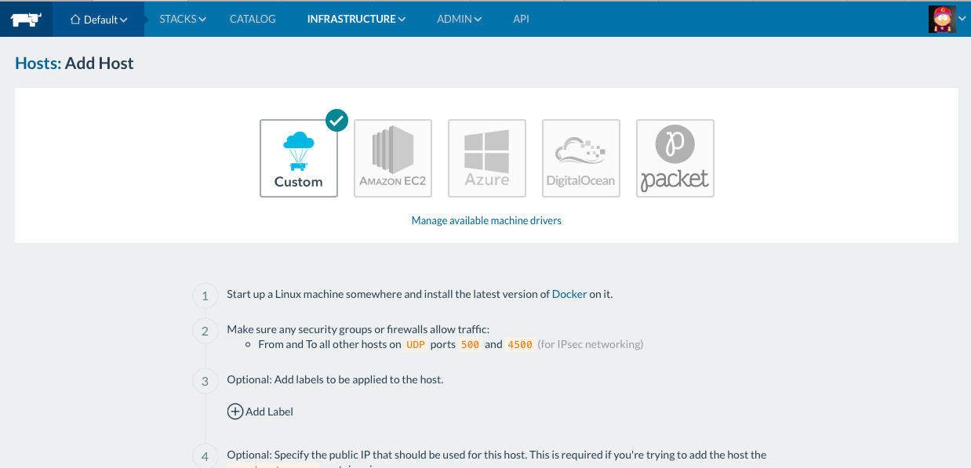Open the CATALOG tab
The width and height of the screenshot is (971, 468).
click(x=253, y=19)
